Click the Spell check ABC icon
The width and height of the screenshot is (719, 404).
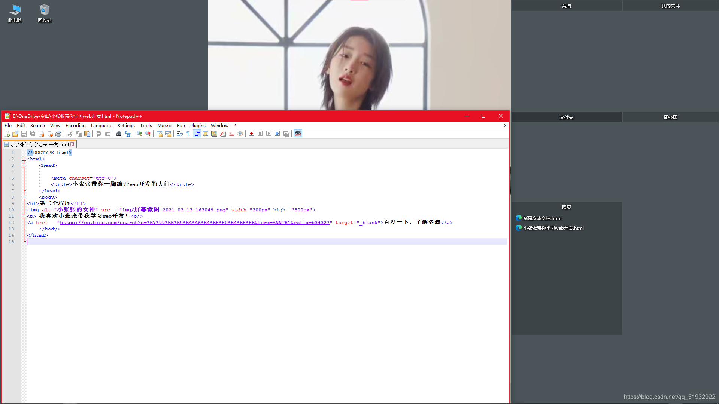298,133
